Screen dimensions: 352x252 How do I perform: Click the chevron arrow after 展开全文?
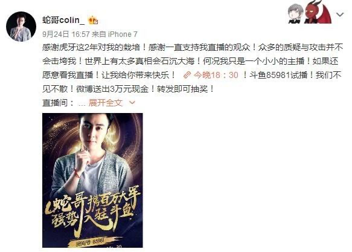[132, 103]
